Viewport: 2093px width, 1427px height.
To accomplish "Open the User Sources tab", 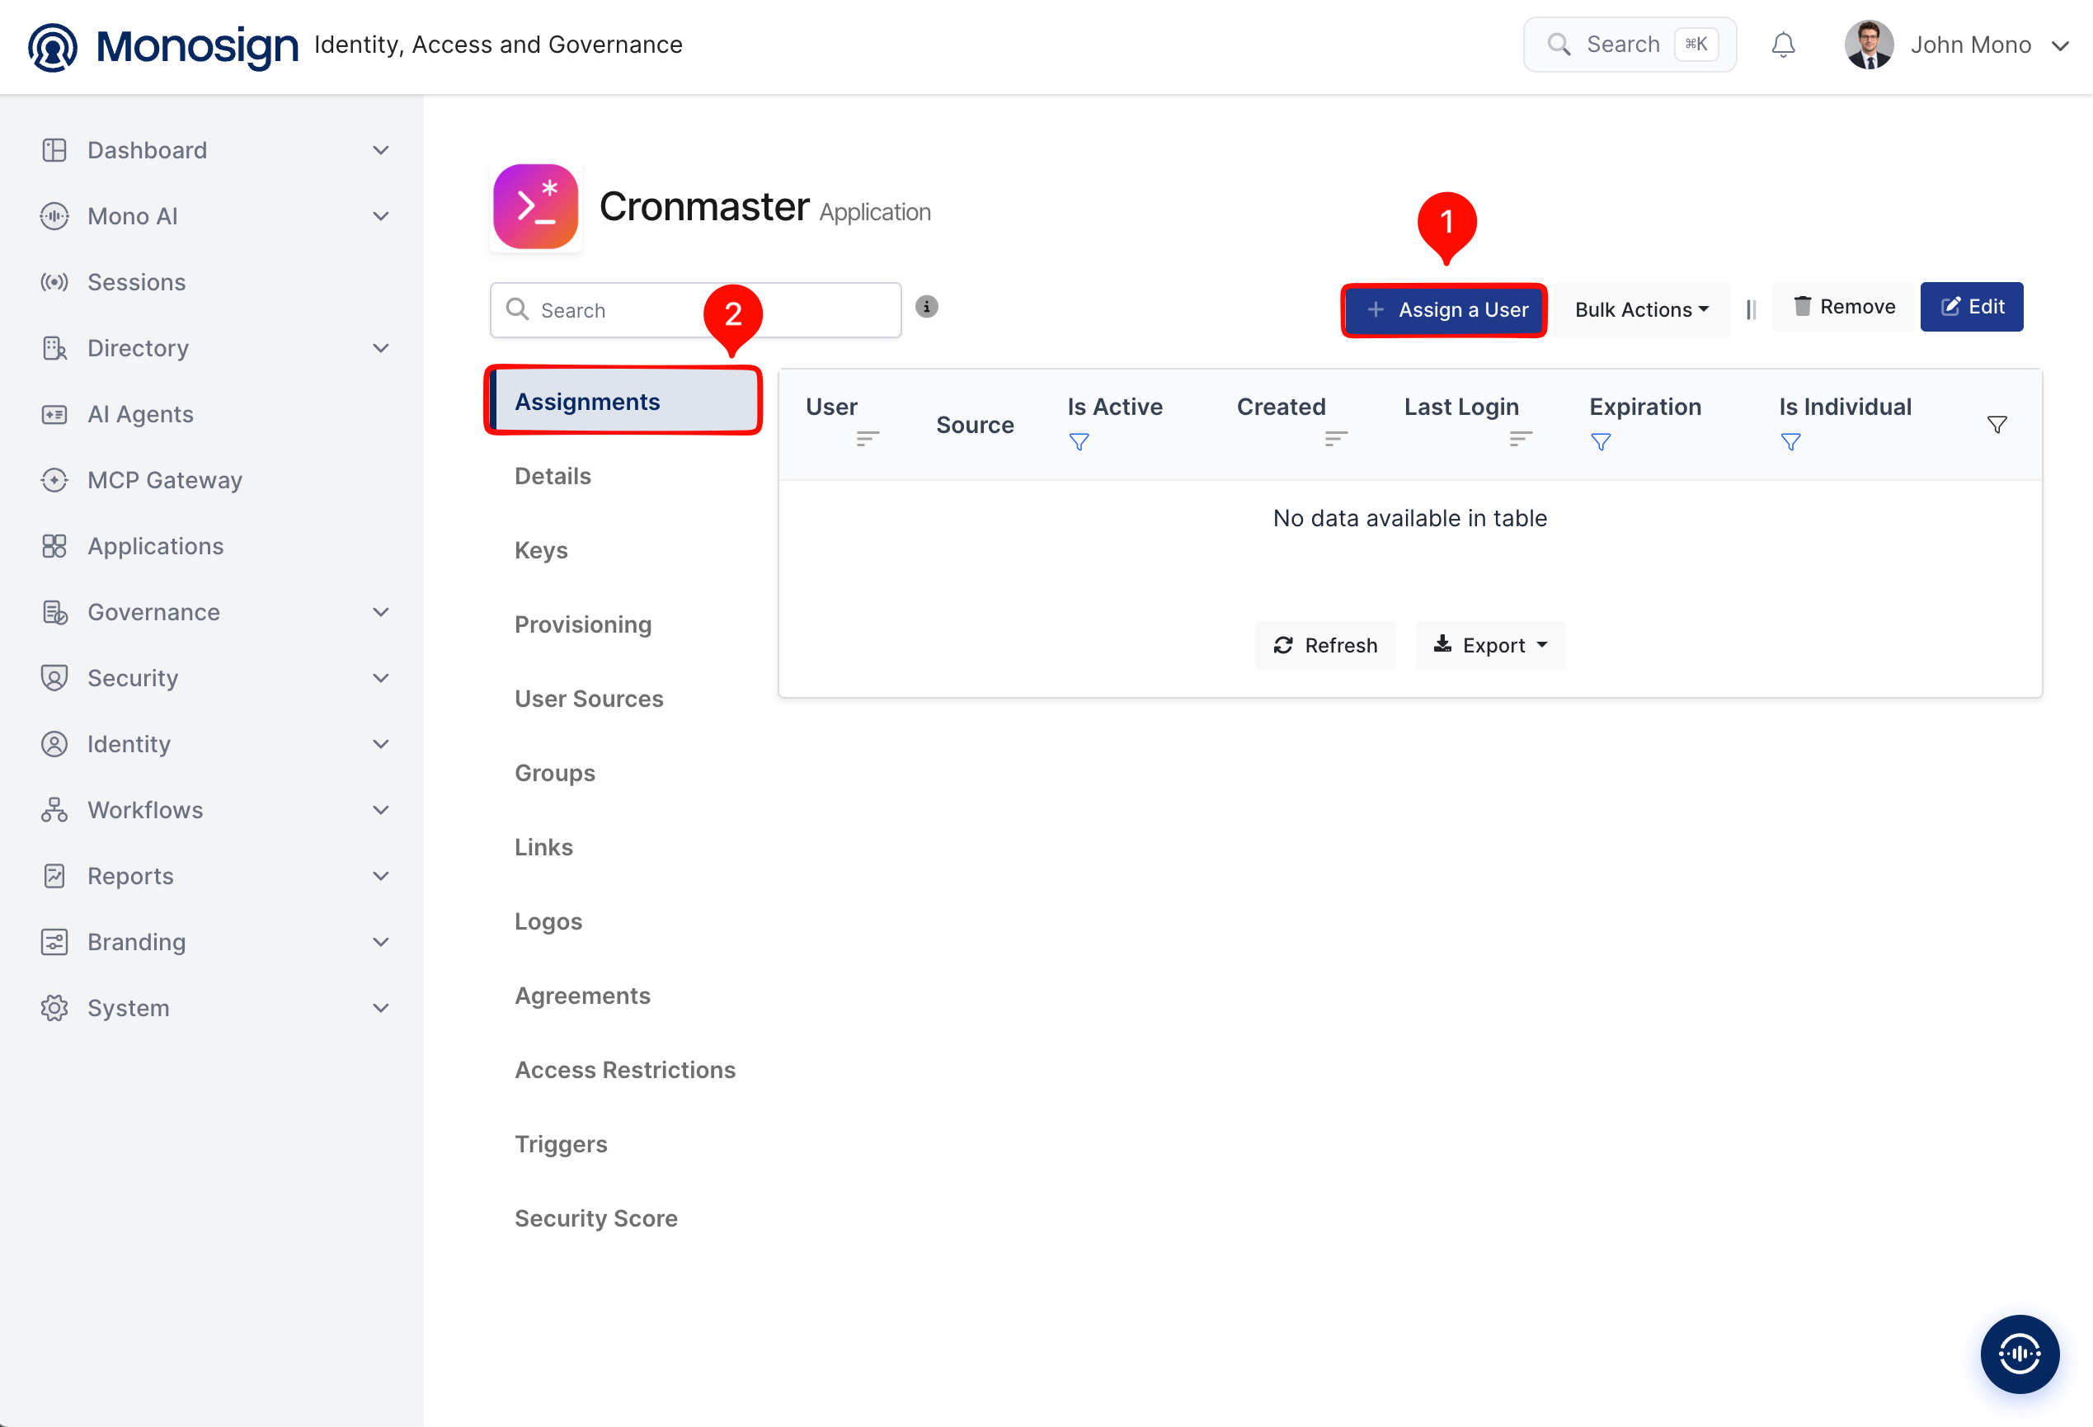I will click(588, 698).
